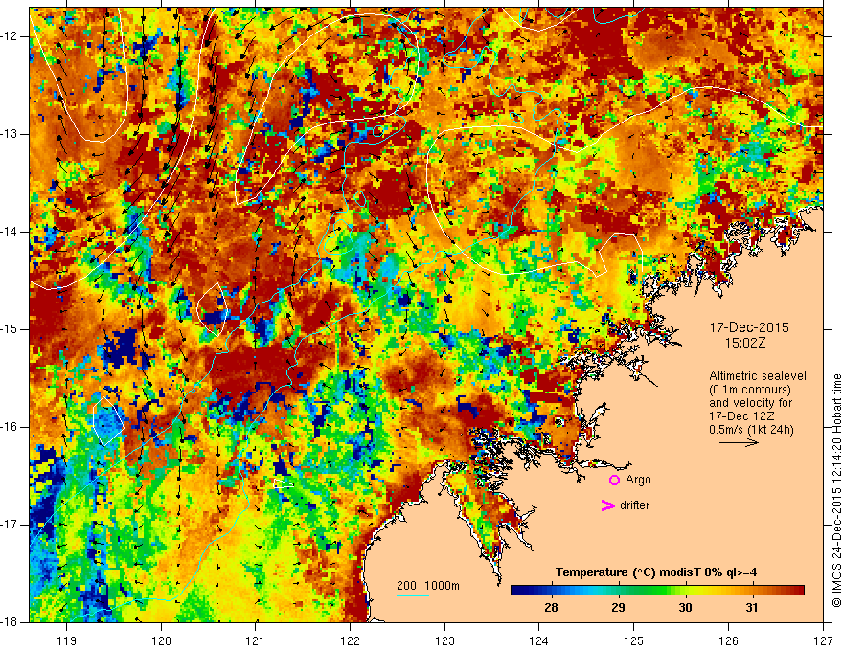Click the longitude axis label '124'
This screenshot has height=651, width=843.
point(539,640)
